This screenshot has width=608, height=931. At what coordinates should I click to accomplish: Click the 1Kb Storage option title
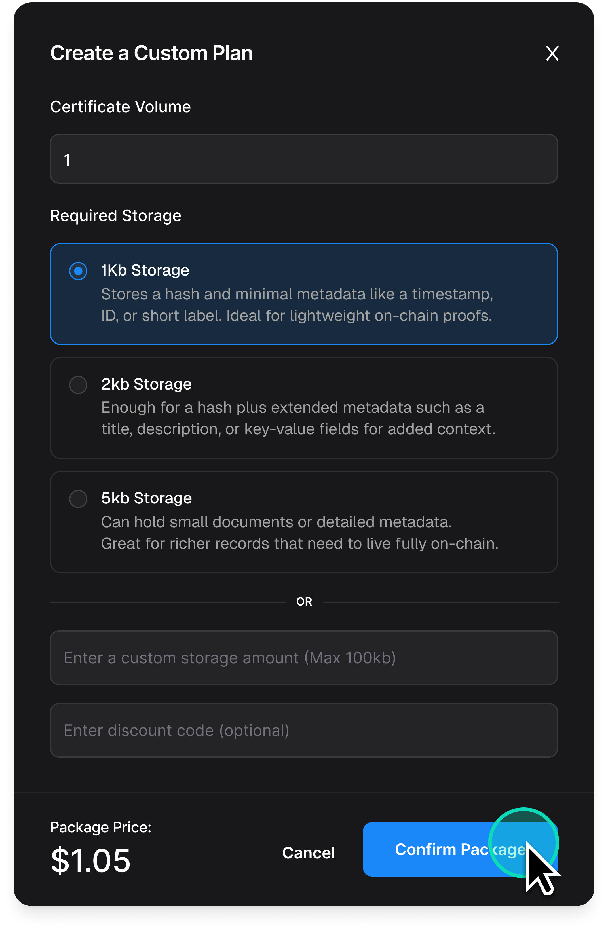[145, 270]
